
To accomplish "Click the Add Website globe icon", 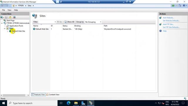I will [x=160, y=18].
